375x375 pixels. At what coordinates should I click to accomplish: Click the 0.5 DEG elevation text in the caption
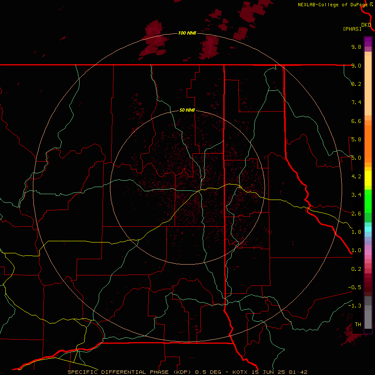207,372
